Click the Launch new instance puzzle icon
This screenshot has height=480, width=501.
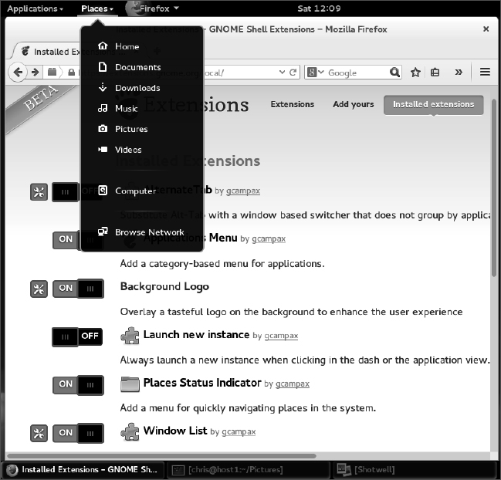tap(130, 336)
